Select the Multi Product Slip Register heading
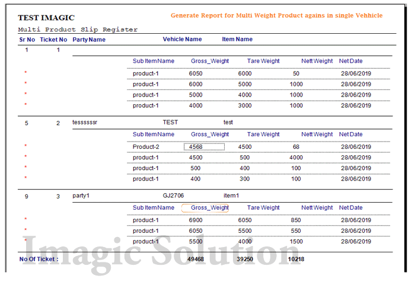The image size is (415, 282). tap(78, 30)
